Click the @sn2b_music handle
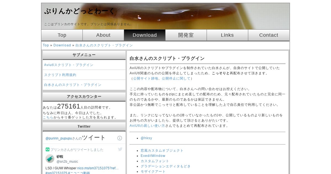 tap(67, 162)
